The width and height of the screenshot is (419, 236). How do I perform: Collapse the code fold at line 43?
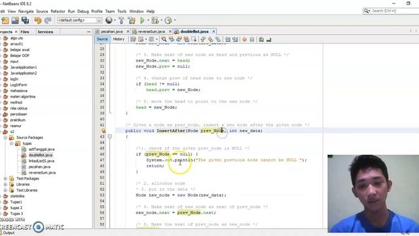(x=109, y=136)
